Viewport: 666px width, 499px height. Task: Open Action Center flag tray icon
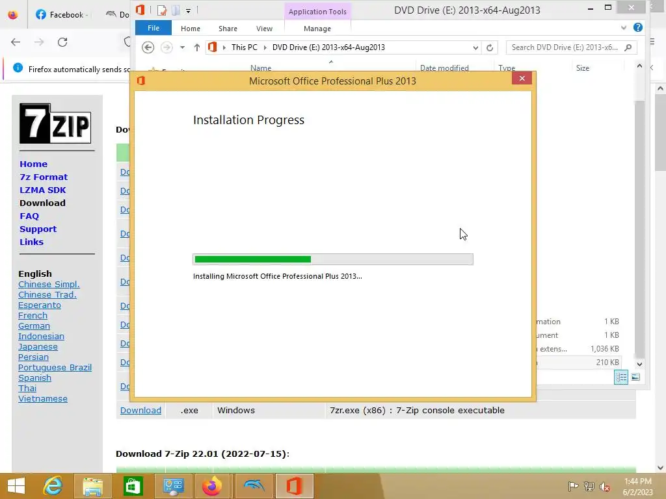573,486
